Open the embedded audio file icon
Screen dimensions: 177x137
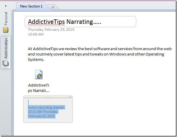coord(39,74)
